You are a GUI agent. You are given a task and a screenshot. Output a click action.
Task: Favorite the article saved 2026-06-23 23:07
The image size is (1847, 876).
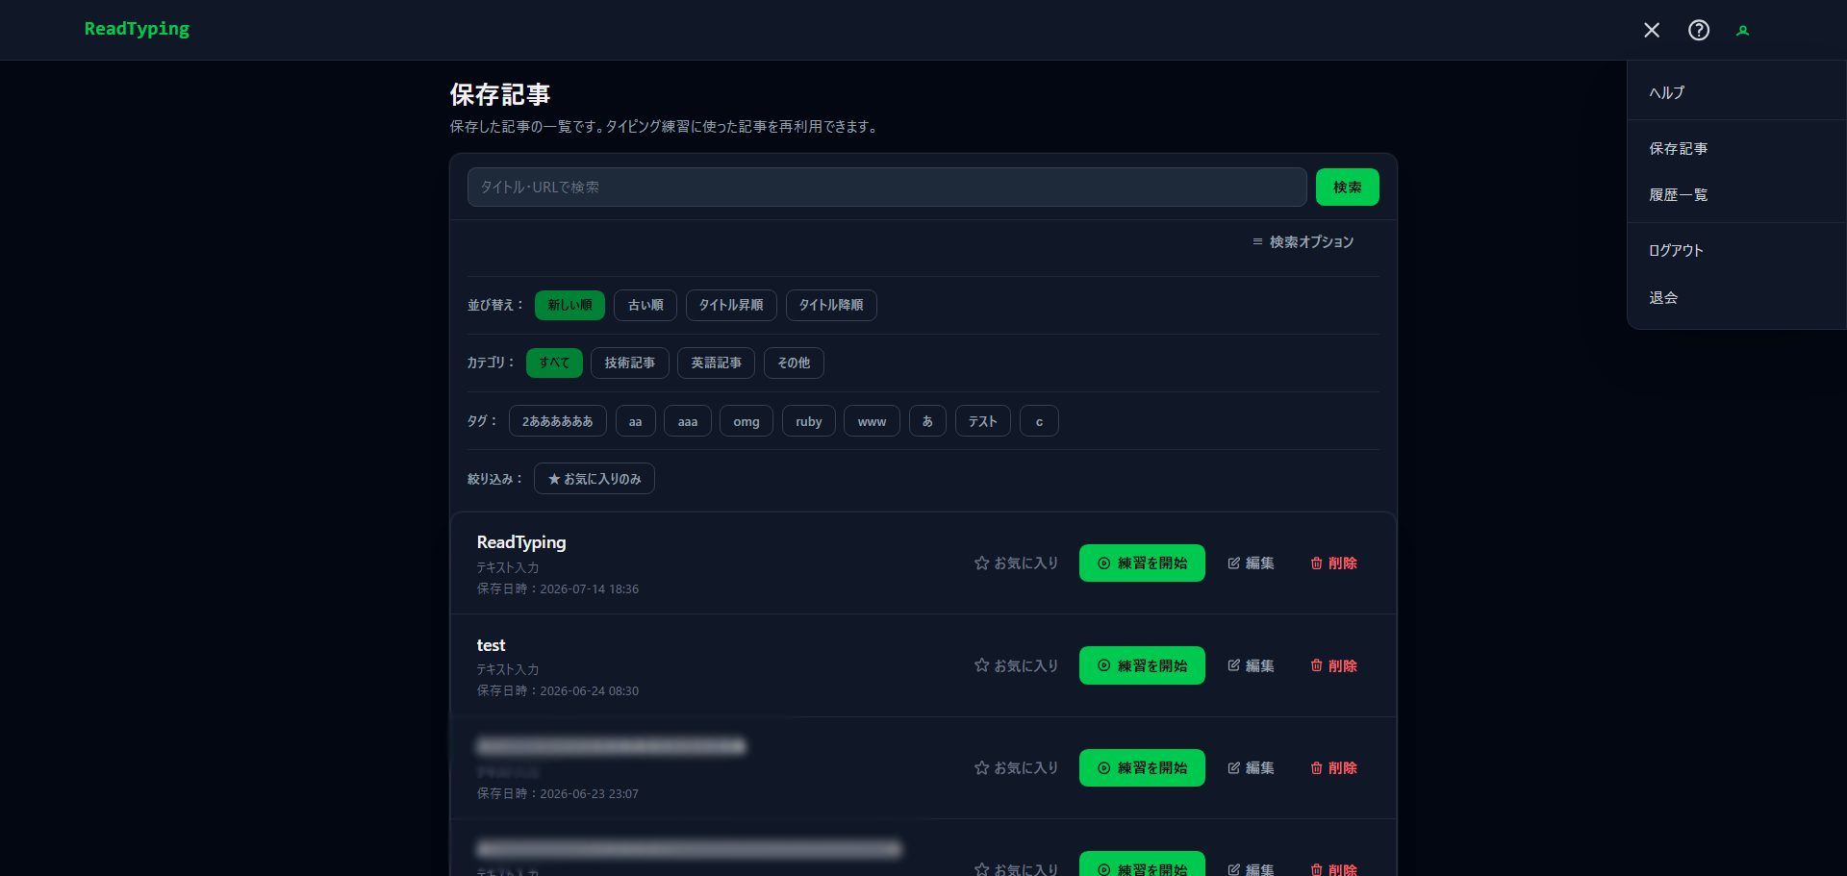click(x=1016, y=768)
